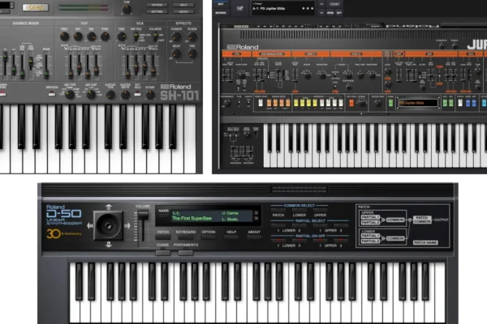Open ABOUT on the SH-101 panel
Viewport: 487px width, 324px height.
183,12
